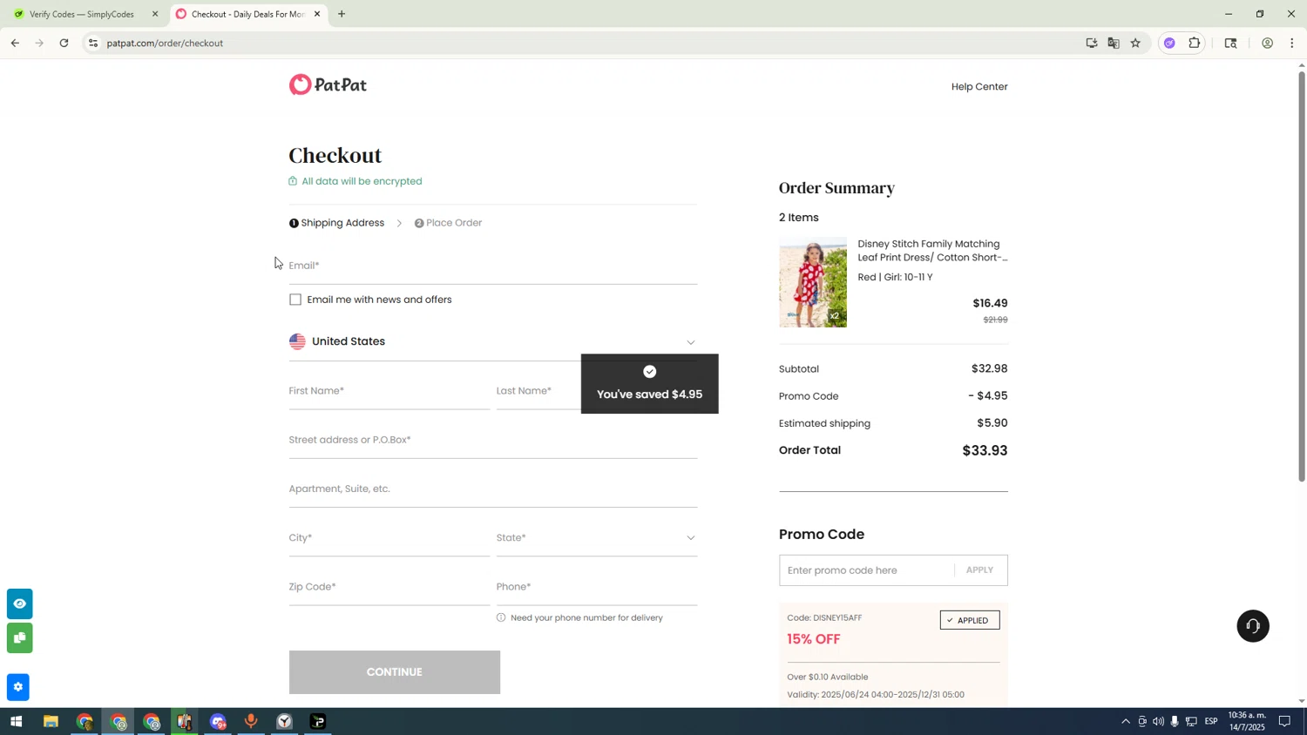Open the Windows Start menu

tap(16, 722)
